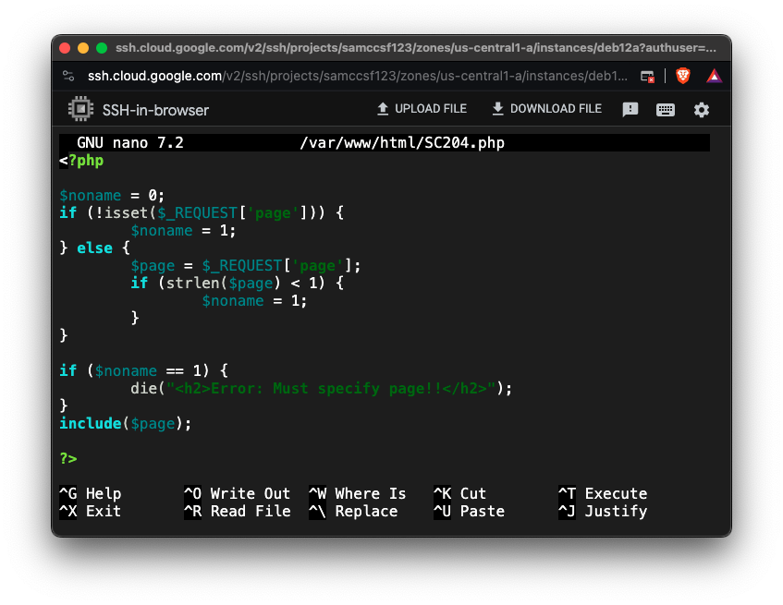Click the ^W Where Is shortcut
This screenshot has height=605, width=783.
(x=357, y=493)
